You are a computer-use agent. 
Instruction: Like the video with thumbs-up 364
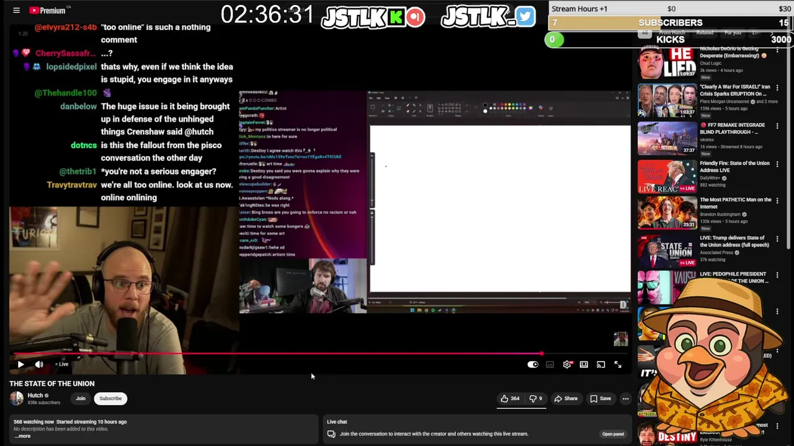[509, 398]
